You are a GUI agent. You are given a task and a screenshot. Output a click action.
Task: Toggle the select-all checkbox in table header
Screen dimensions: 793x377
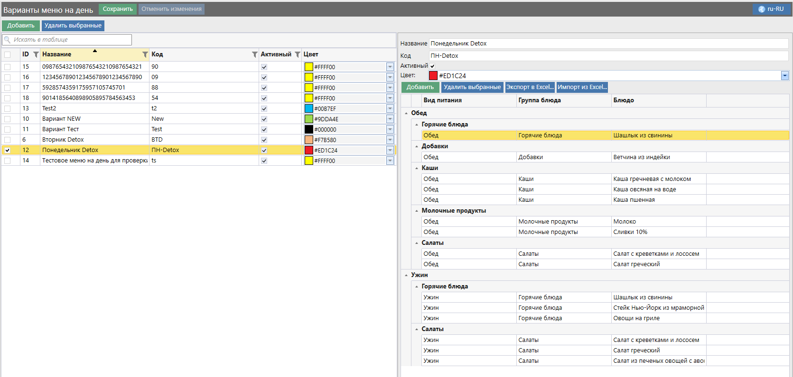click(8, 54)
